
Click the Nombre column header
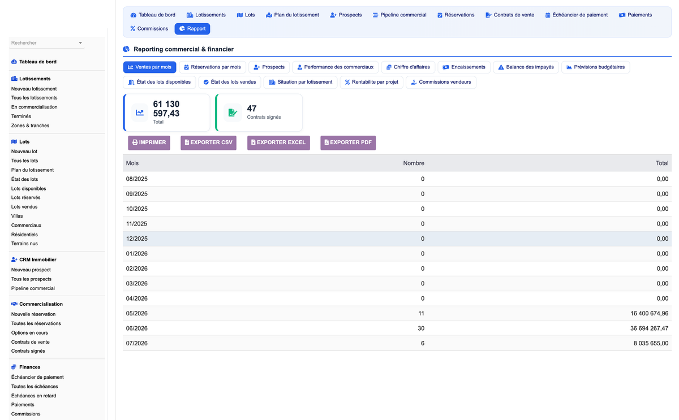[x=414, y=163]
